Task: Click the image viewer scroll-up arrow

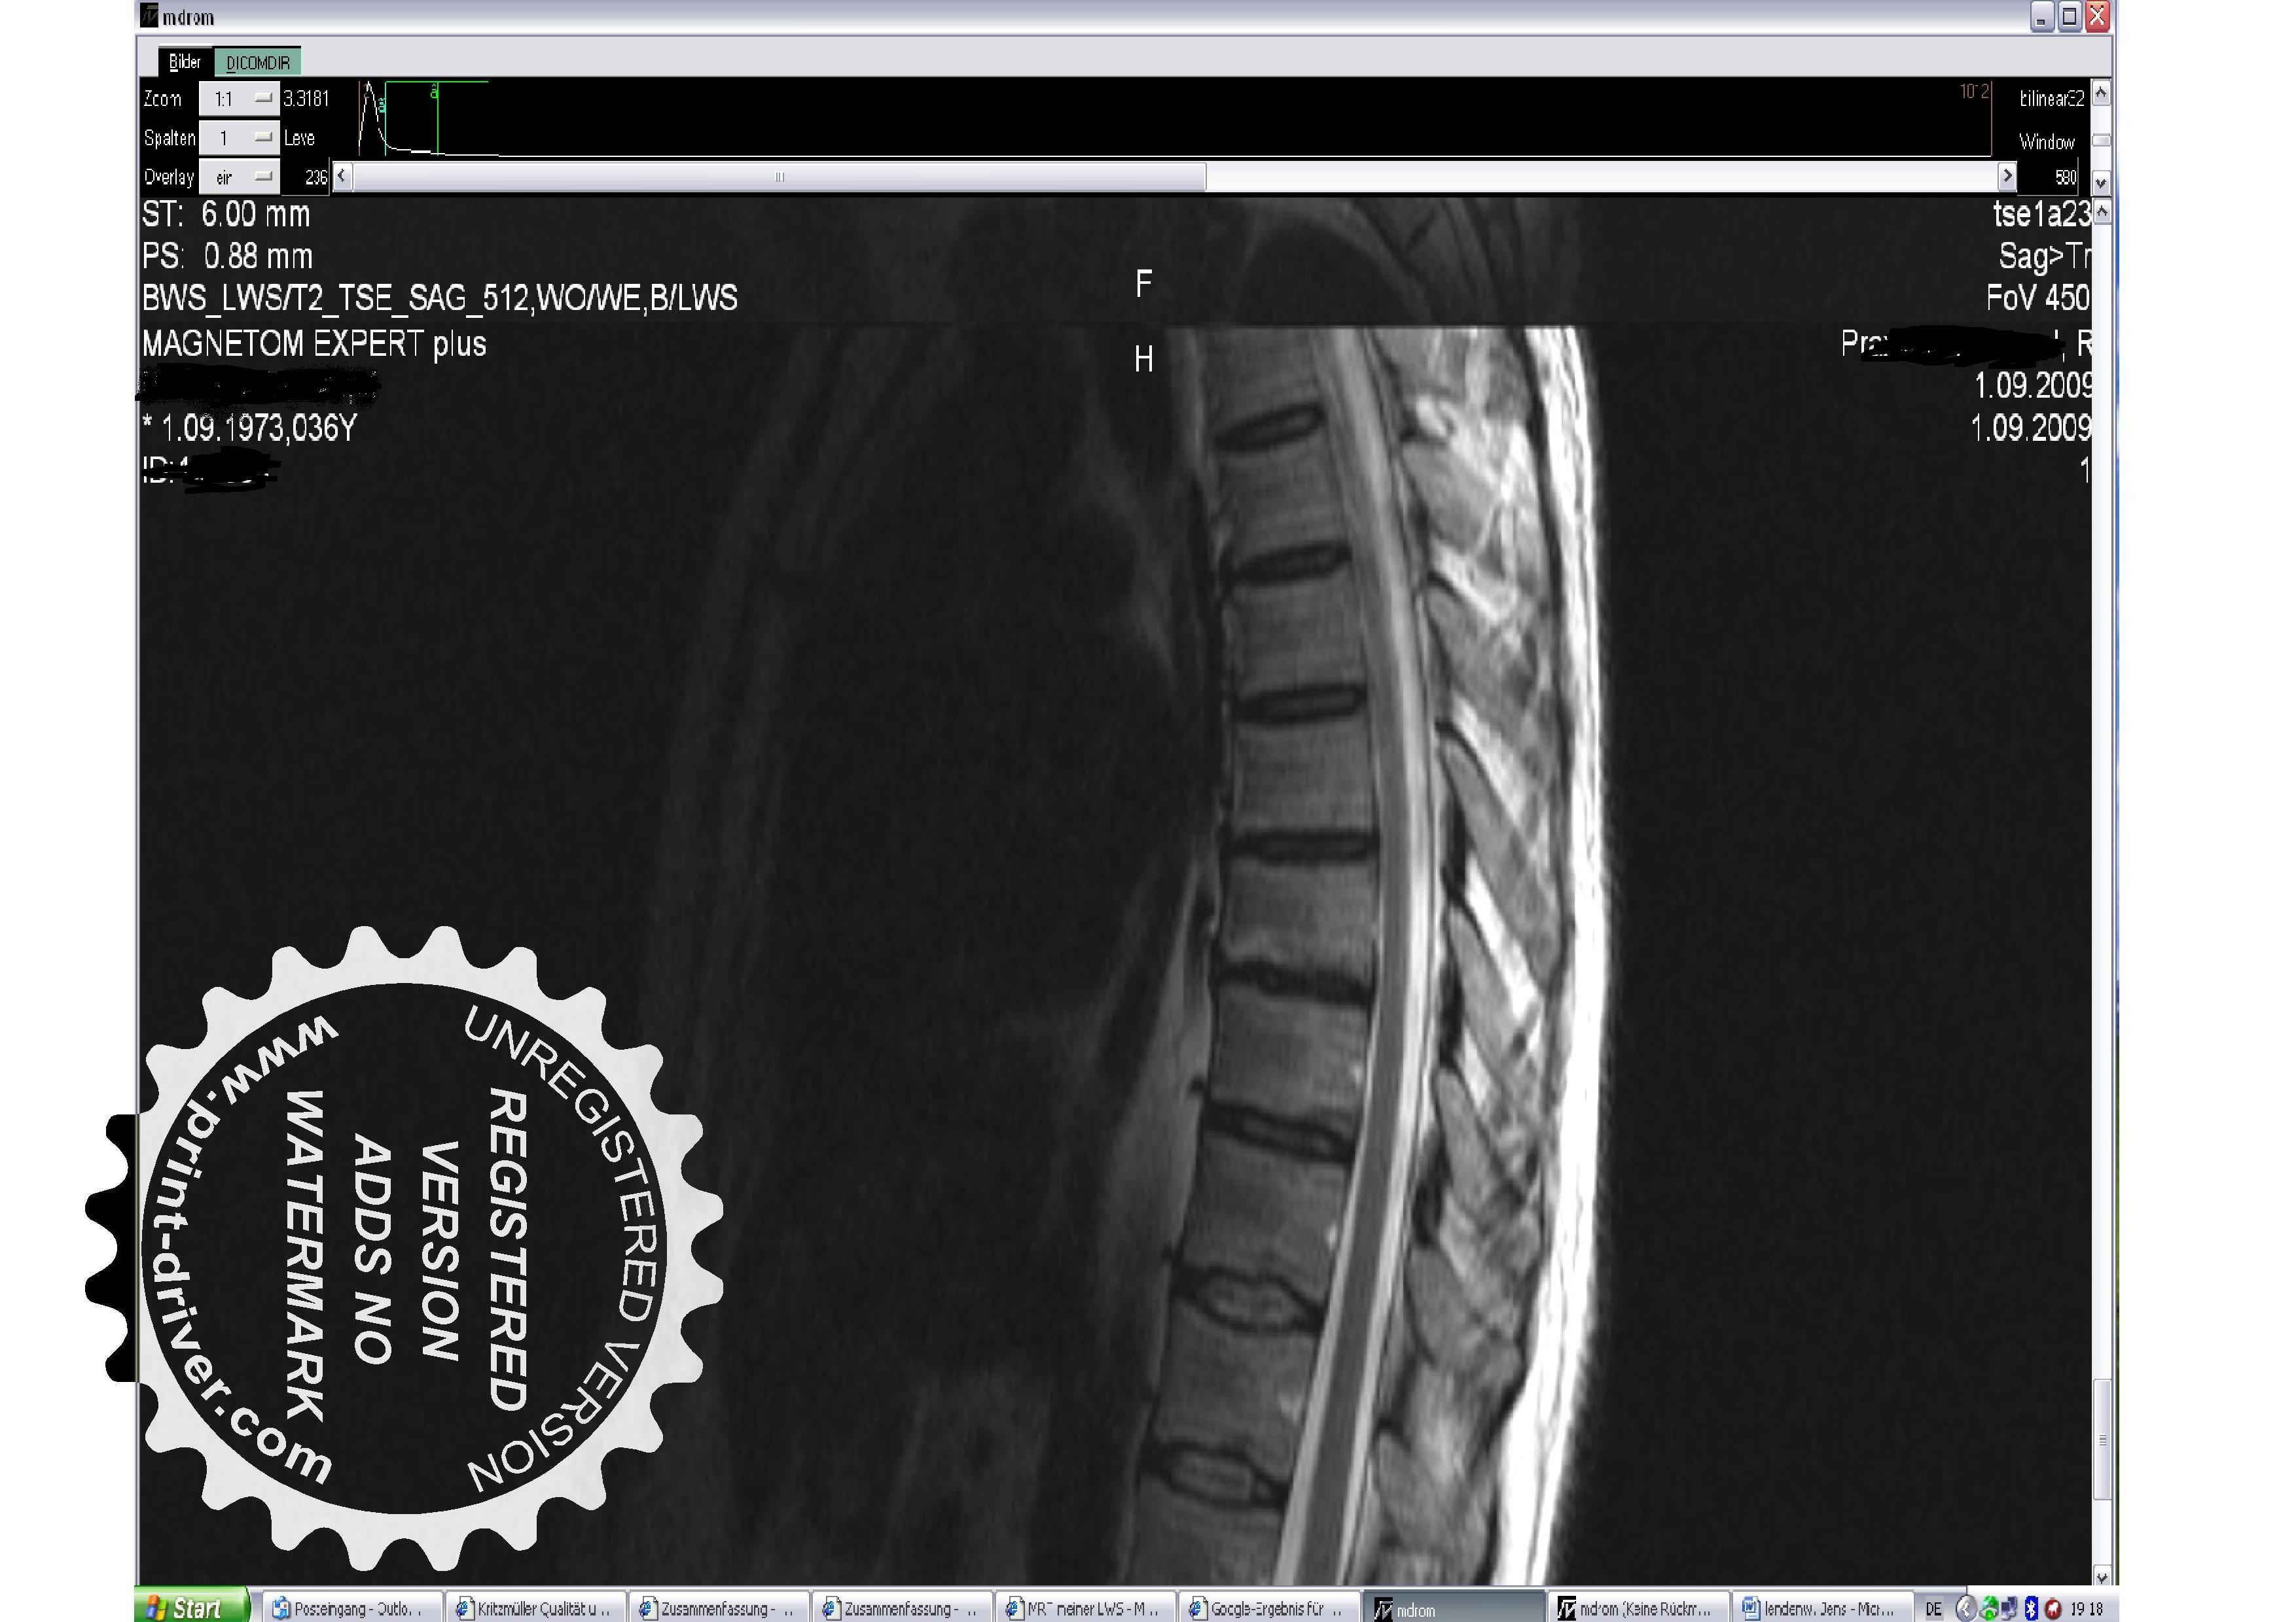Action: pos(2102,212)
